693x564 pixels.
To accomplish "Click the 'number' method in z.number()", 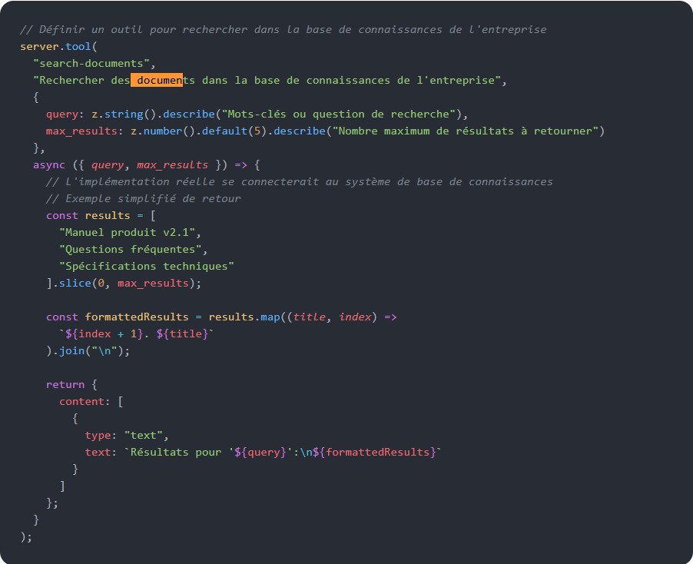I will pyautogui.click(x=163, y=131).
